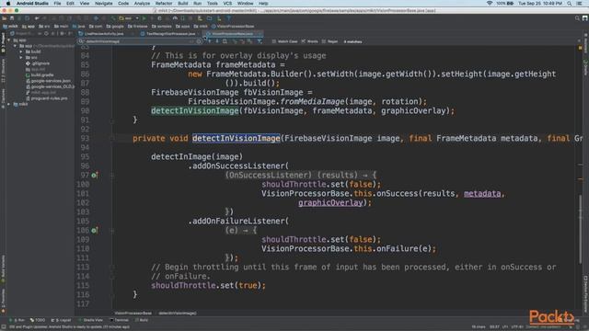The image size is (589, 331).
Task: Select the VisionProcessorBase.java tab
Action: [232, 34]
